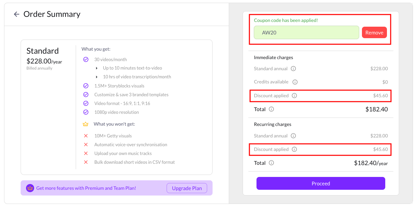The height and width of the screenshot is (208, 416).
Task: Expand 10 hrs of video transcription details
Action: 97,77
